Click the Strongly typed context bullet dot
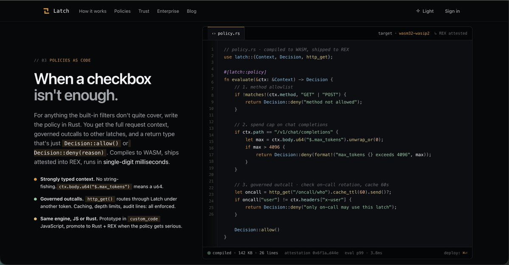 click(x=35, y=179)
